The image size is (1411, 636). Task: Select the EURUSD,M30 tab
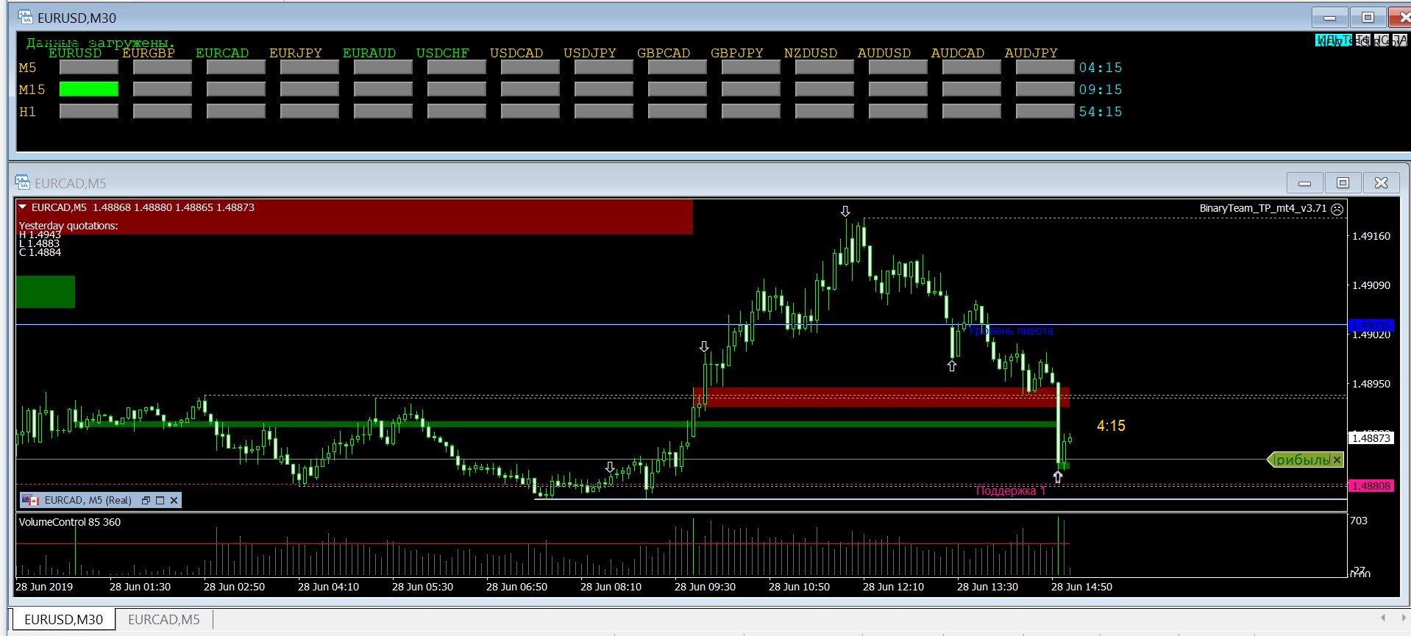tap(63, 620)
